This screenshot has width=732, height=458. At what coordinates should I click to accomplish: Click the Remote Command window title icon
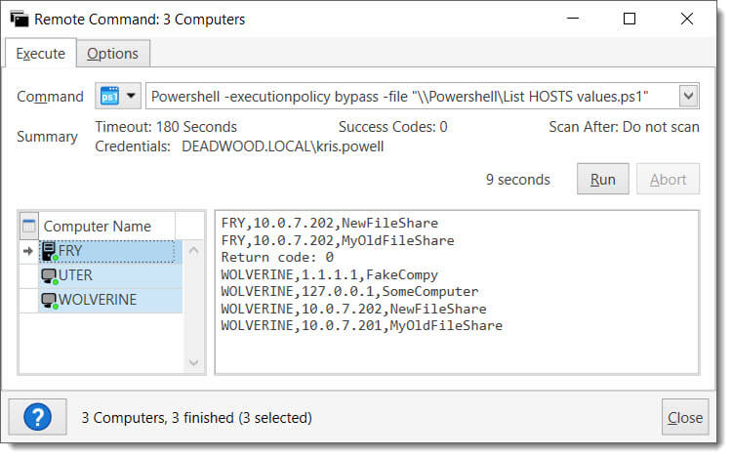pos(20,20)
